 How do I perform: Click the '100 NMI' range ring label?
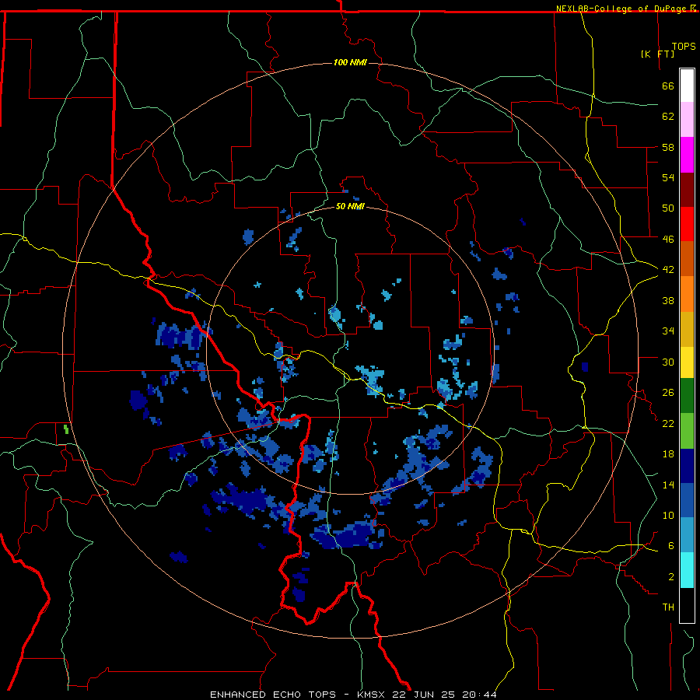(x=350, y=62)
